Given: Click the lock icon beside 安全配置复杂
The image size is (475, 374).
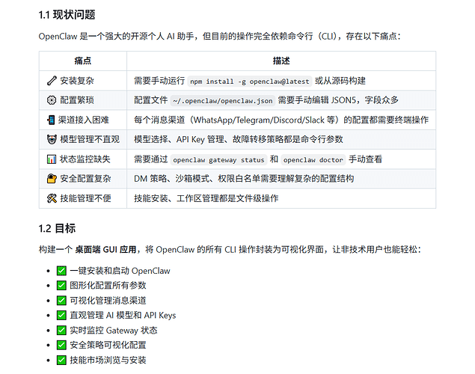Looking at the screenshot, I should pos(52,178).
